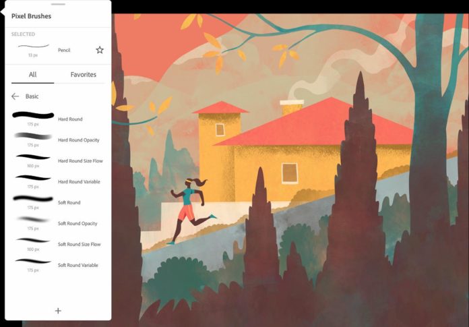Image resolution: width=469 pixels, height=327 pixels.
Task: Grab the panel handle at top
Action: [x=58, y=4]
